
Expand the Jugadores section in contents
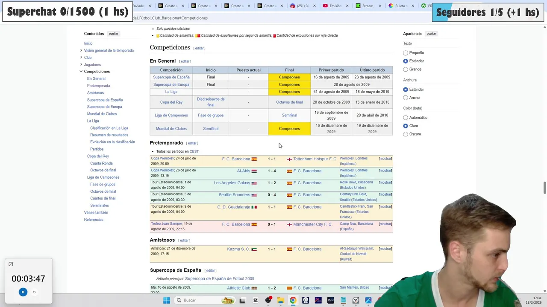point(81,64)
